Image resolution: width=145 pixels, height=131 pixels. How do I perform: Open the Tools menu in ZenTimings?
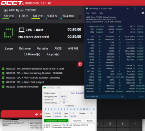click(x=94, y=13)
